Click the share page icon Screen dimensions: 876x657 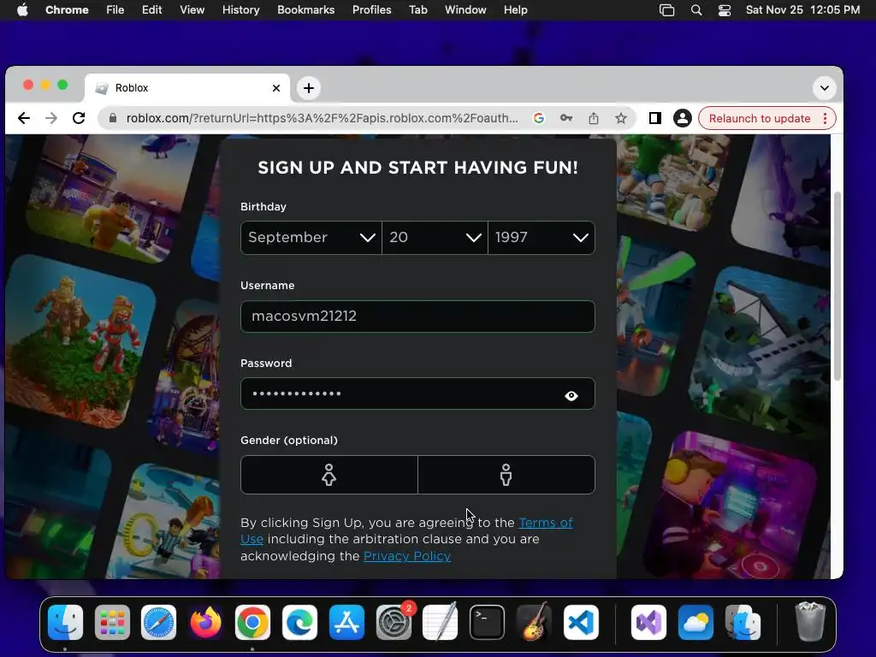point(594,118)
